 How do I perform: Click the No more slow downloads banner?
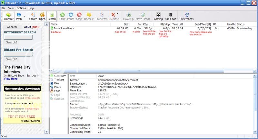pyautogui.click(x=22, y=88)
